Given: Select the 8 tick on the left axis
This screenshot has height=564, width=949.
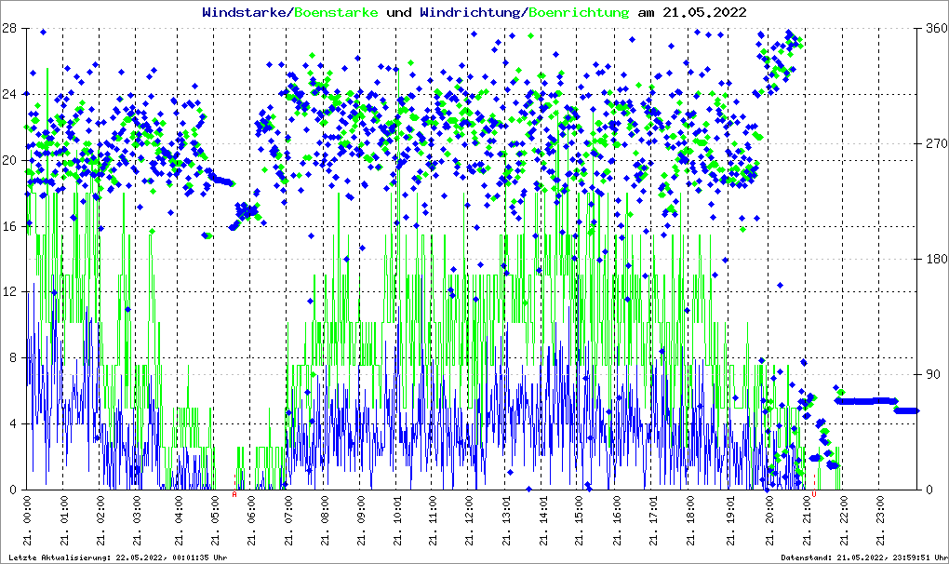Looking at the screenshot, I should pos(12,357).
